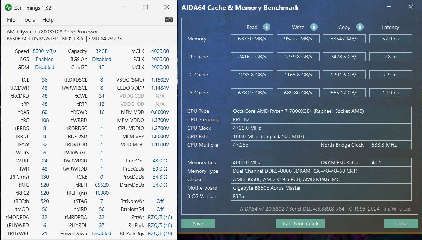This screenshot has height=240, width=422.
Task: Click the ZenTimings app logo icon
Action: [8, 7]
